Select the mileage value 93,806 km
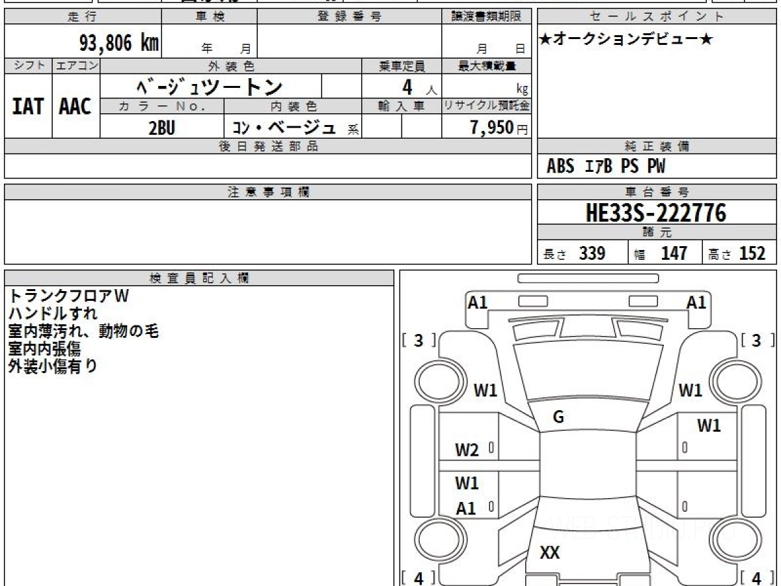 pos(118,44)
